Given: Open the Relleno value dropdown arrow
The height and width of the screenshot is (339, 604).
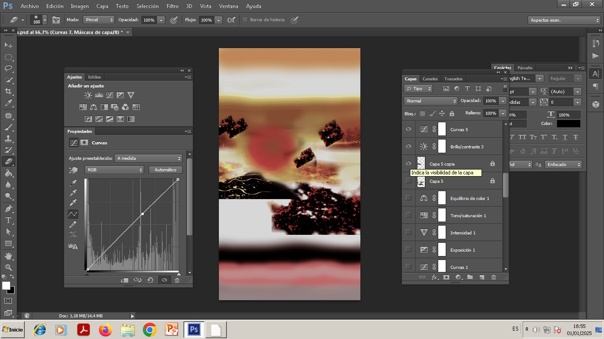Looking at the screenshot, I should [503, 113].
